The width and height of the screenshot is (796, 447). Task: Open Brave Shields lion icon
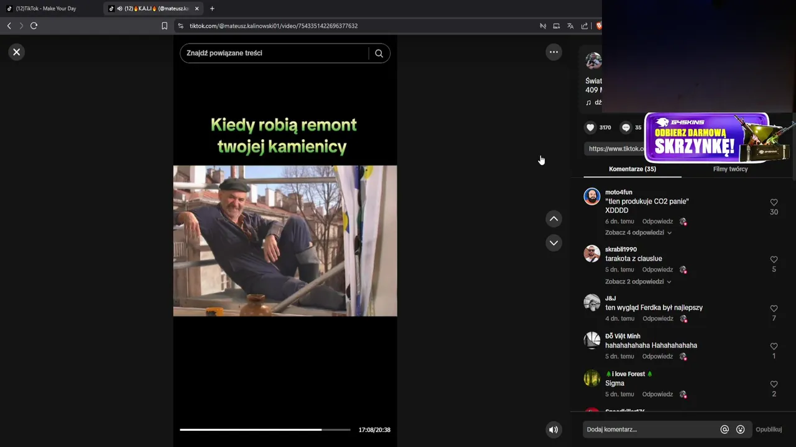599,26
